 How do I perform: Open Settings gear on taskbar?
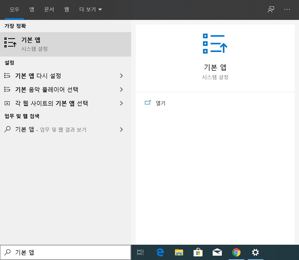tap(255, 252)
